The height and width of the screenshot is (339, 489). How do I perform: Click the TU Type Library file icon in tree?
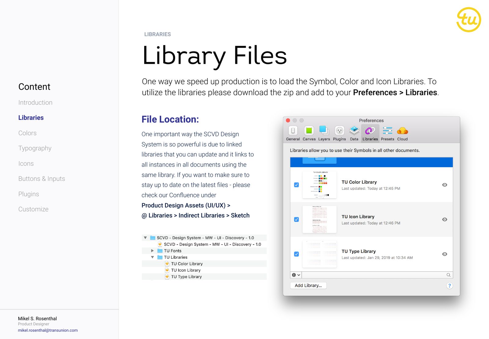[167, 277]
